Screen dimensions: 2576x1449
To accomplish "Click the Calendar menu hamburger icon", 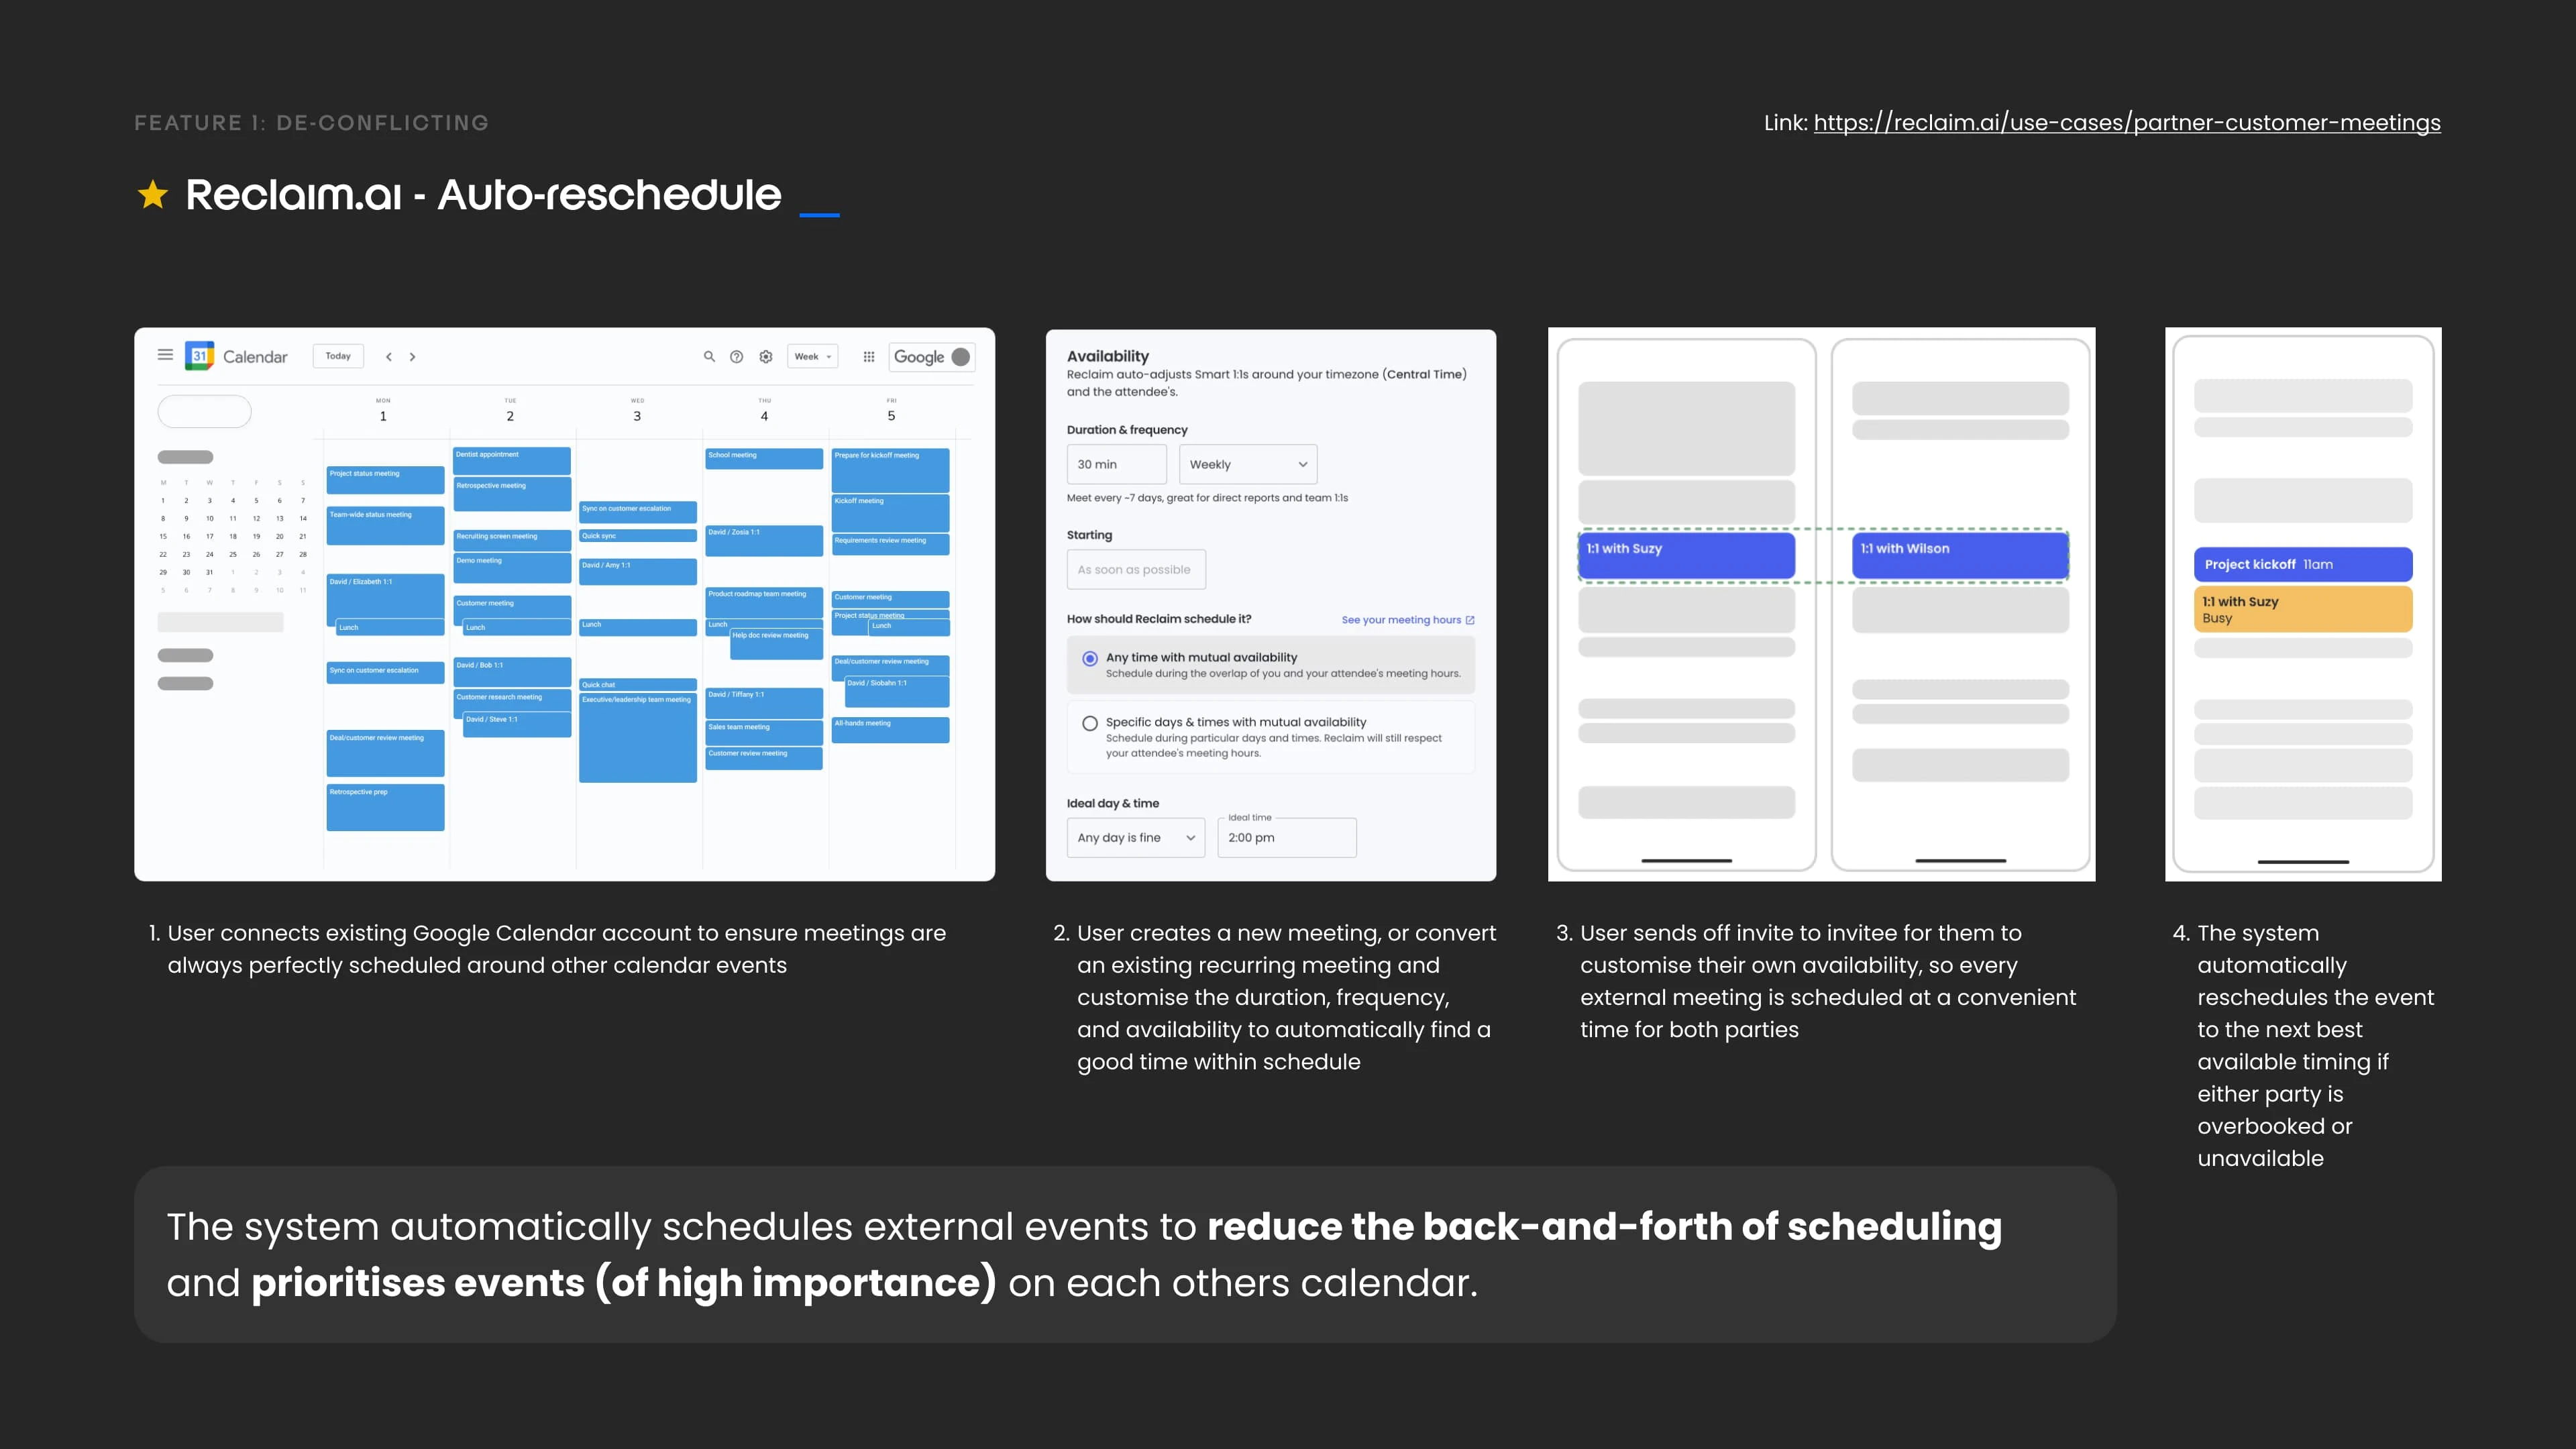I will (x=164, y=356).
